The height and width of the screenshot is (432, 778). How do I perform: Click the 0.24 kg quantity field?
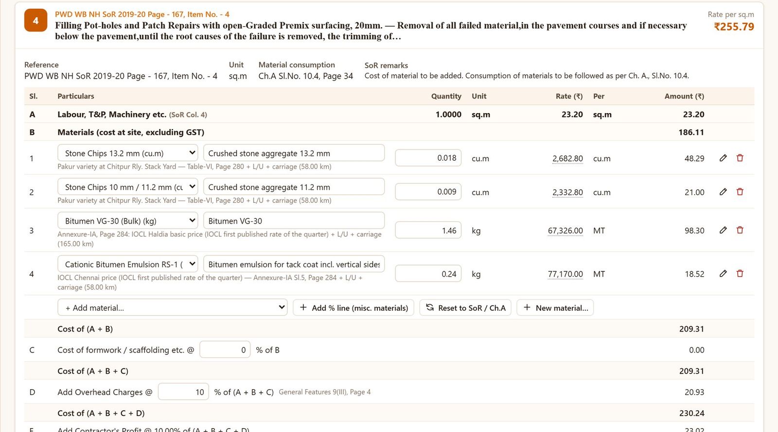[x=428, y=274]
